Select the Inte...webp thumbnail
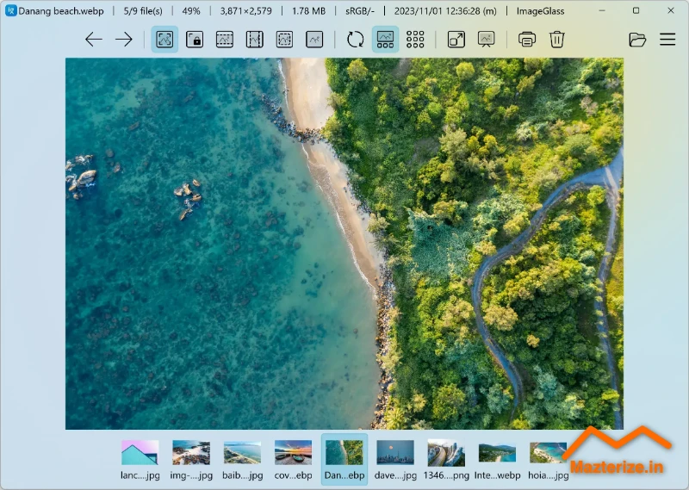689x490 pixels. (498, 460)
